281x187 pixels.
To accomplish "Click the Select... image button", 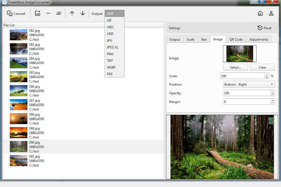I will pos(235,67).
